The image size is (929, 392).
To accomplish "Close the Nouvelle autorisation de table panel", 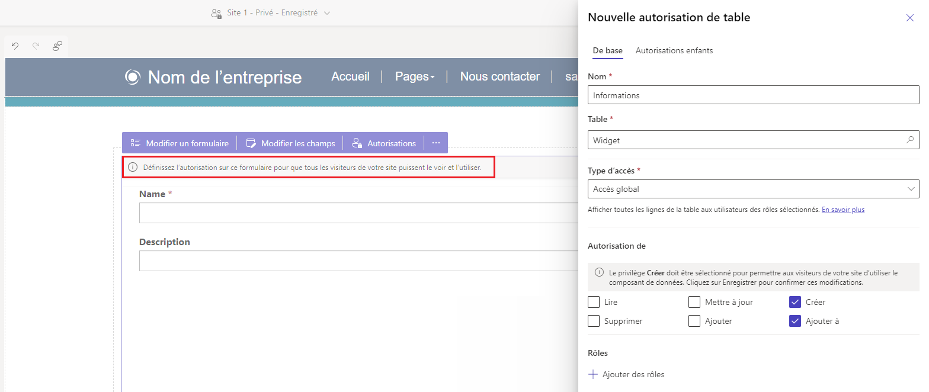I will (910, 18).
